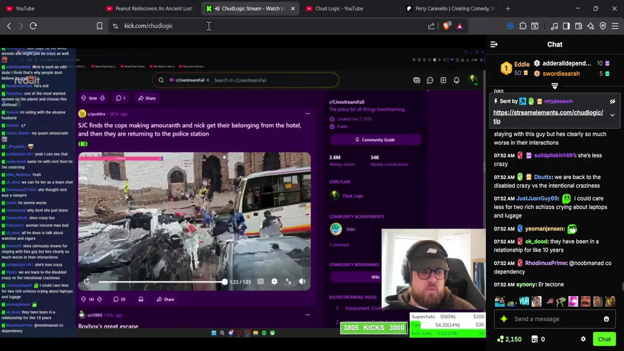Screen dimensions: 624x351
Task: Open the music note playlist icon
Action: pos(554,26)
